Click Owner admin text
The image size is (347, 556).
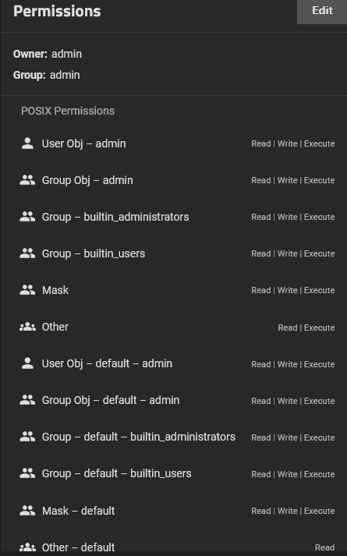coord(48,54)
